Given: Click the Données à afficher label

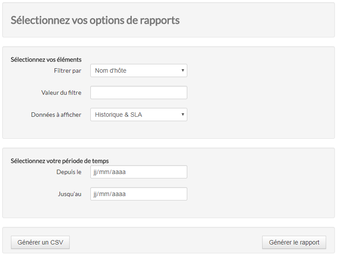Looking at the screenshot, I should tap(56, 115).
